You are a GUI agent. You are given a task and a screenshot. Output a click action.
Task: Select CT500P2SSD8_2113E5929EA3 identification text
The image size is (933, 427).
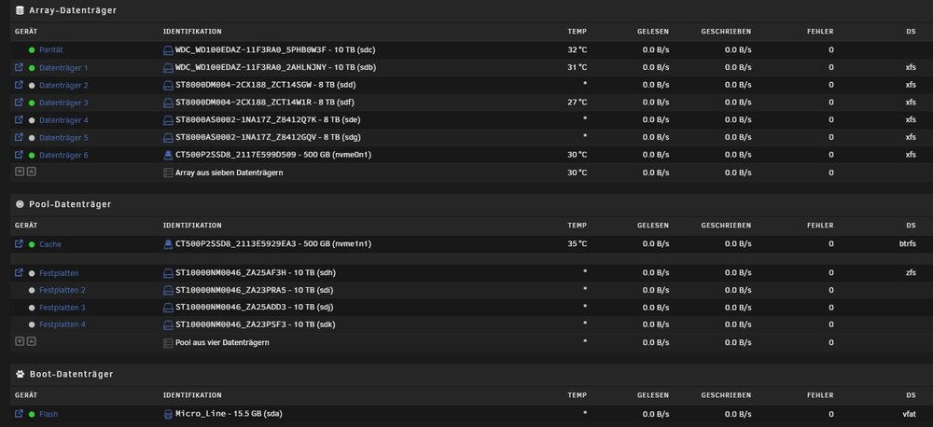pyautogui.click(x=273, y=244)
